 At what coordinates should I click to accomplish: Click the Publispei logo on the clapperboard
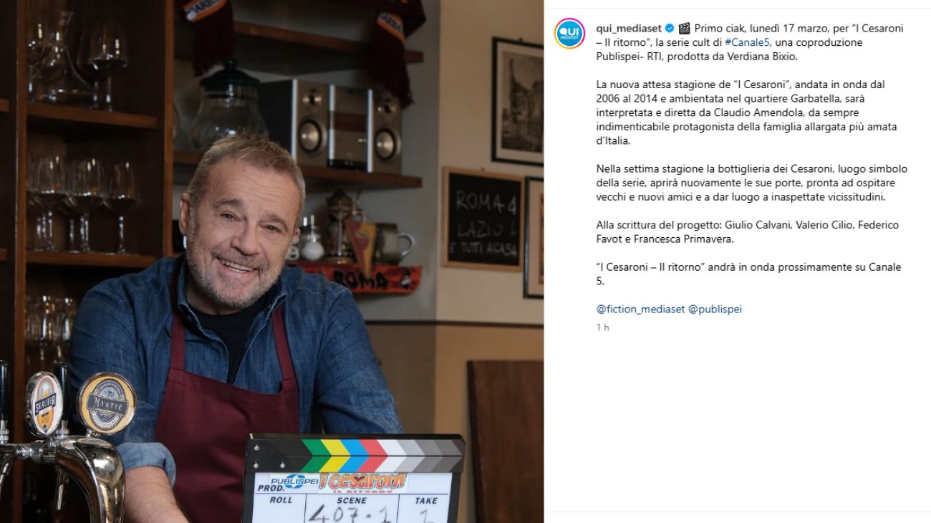294,482
